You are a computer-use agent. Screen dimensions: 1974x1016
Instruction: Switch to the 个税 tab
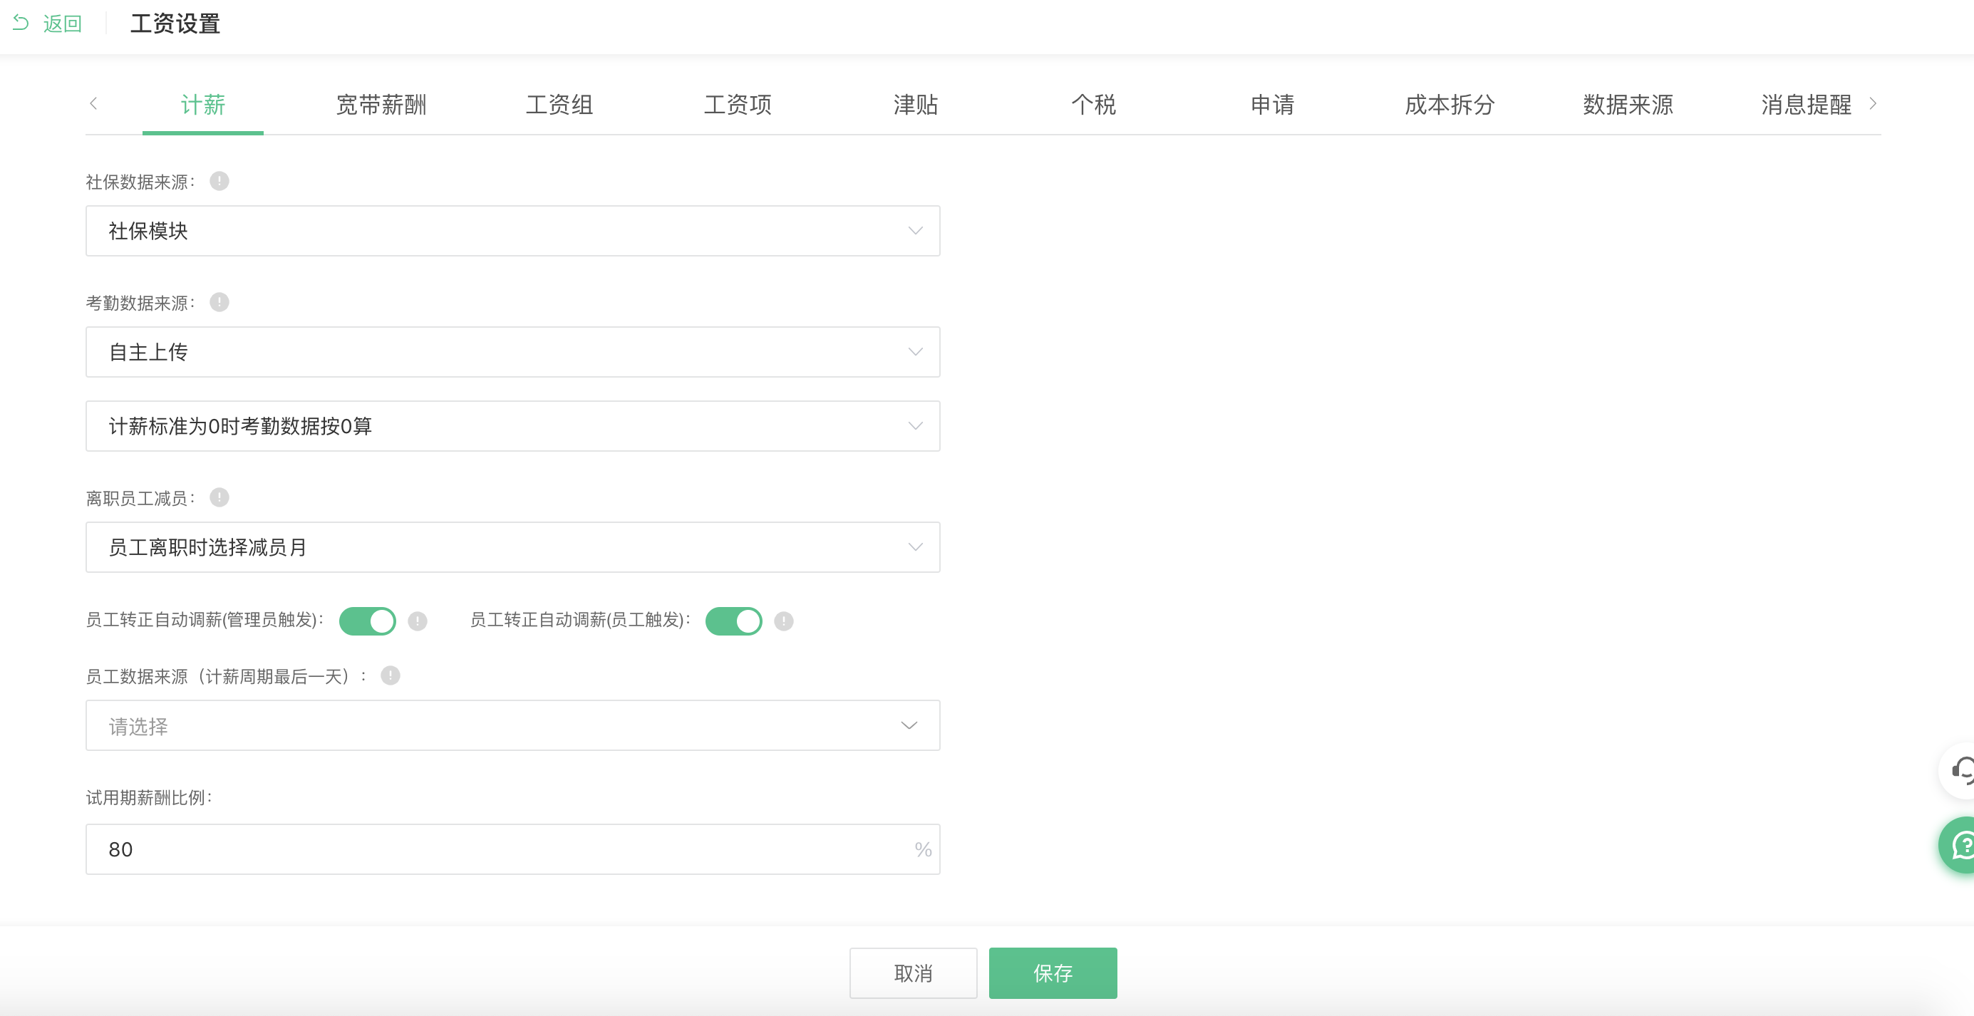[x=1093, y=105]
